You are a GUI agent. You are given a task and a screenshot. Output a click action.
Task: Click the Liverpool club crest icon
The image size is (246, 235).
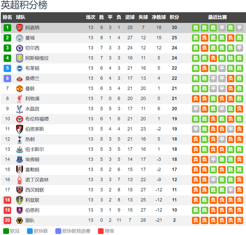tap(19, 98)
